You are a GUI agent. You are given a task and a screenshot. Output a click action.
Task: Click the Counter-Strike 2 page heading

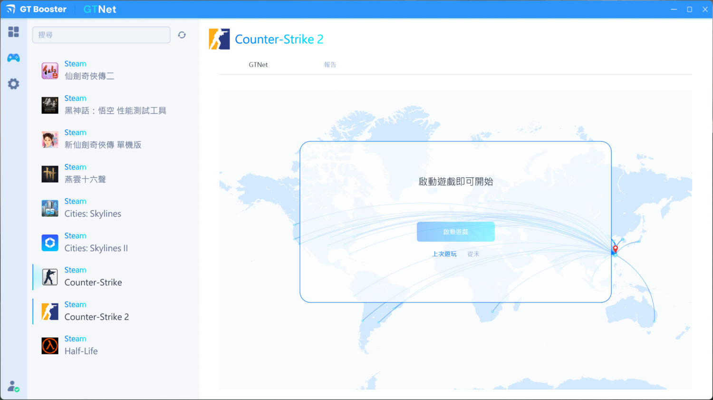coord(279,39)
